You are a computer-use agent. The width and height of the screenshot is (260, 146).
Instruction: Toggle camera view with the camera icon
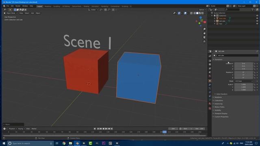pyautogui.click(x=204, y=37)
